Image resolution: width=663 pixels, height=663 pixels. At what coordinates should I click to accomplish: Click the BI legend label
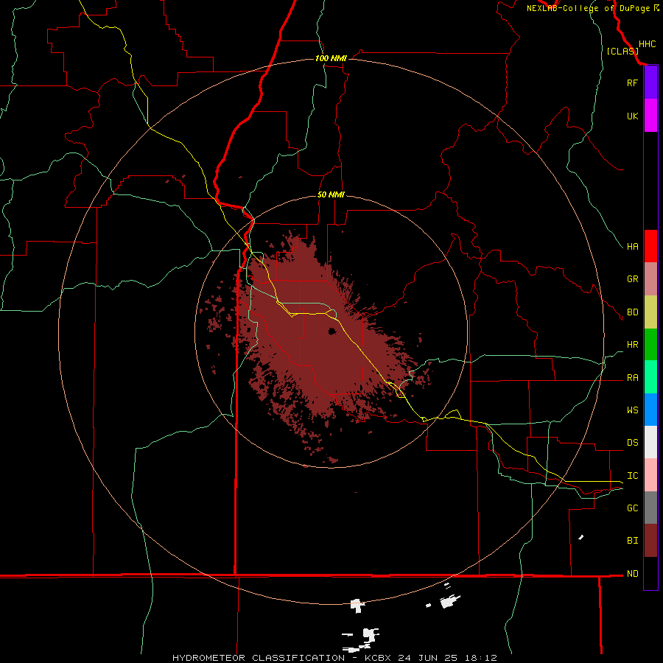pos(632,541)
